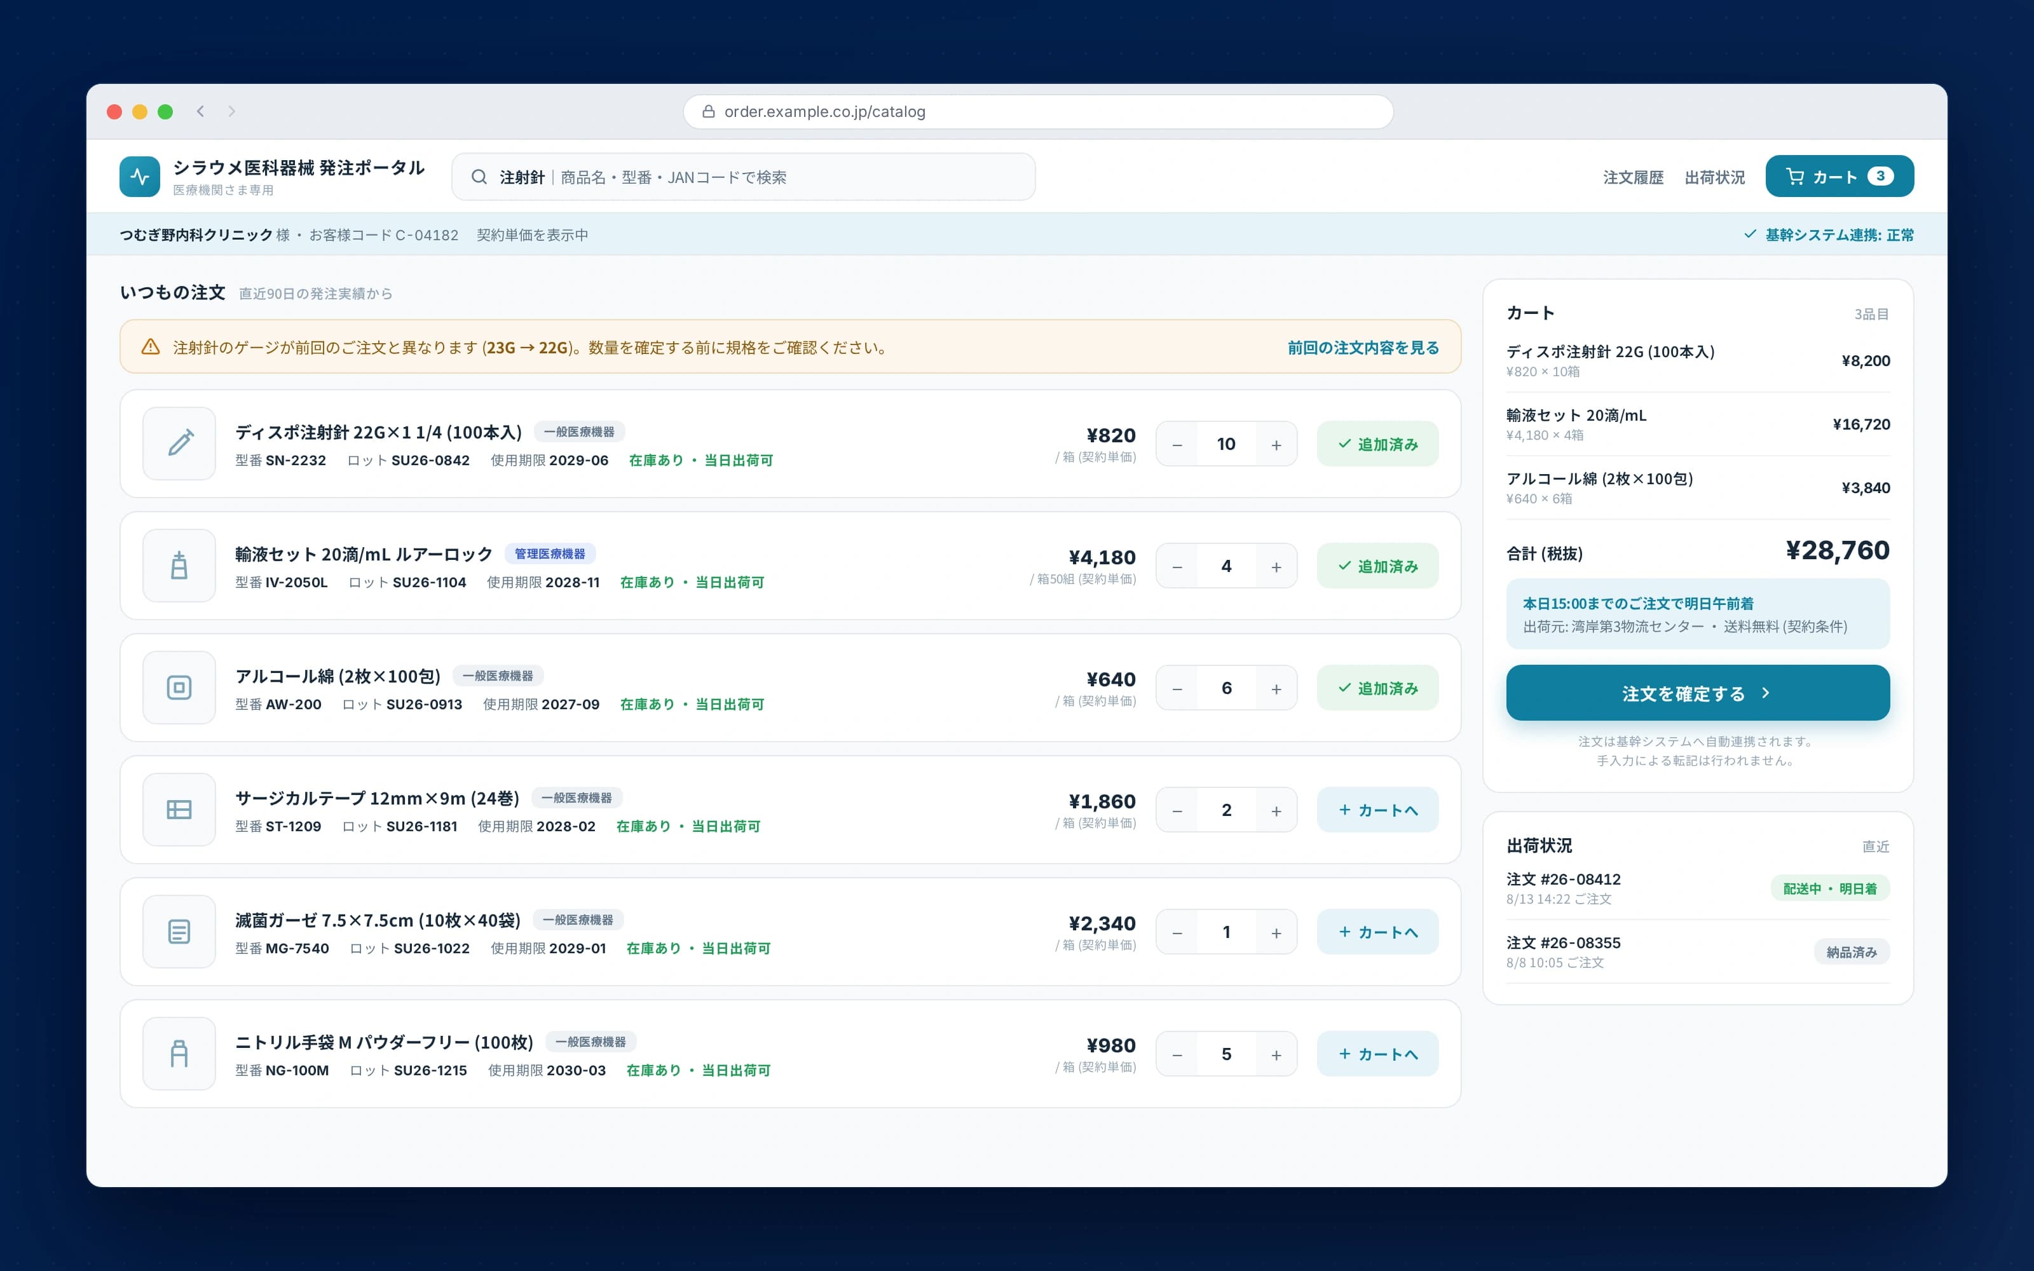Toggle 追加済み for 輸液セット row
The width and height of the screenshot is (2034, 1271).
point(1377,566)
